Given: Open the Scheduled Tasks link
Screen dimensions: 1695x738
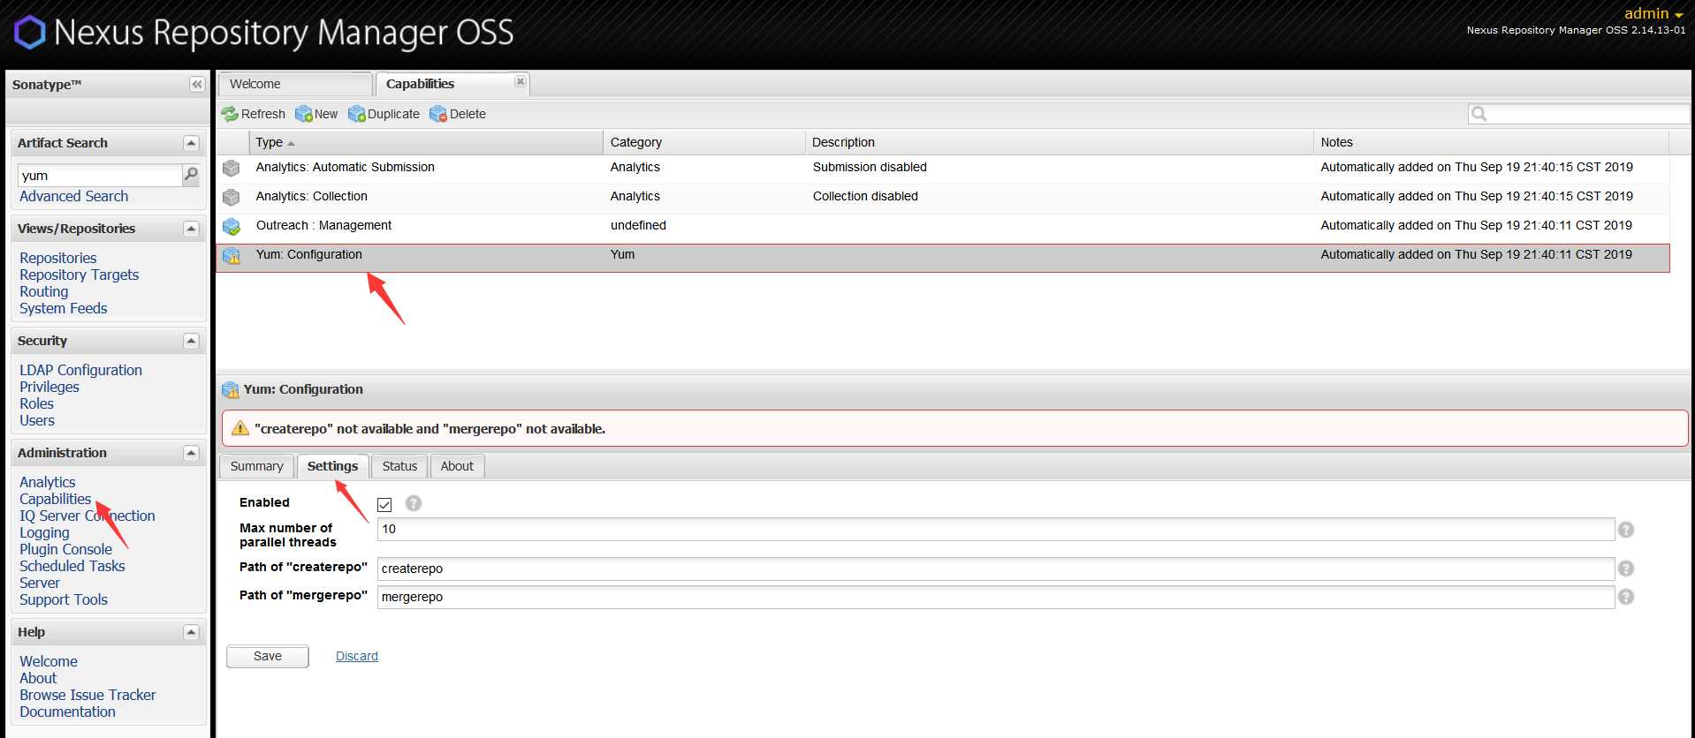Looking at the screenshot, I should tap(72, 566).
